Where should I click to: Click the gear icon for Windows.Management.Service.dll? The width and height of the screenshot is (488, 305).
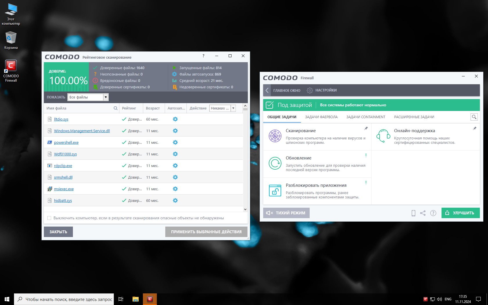pos(175,131)
